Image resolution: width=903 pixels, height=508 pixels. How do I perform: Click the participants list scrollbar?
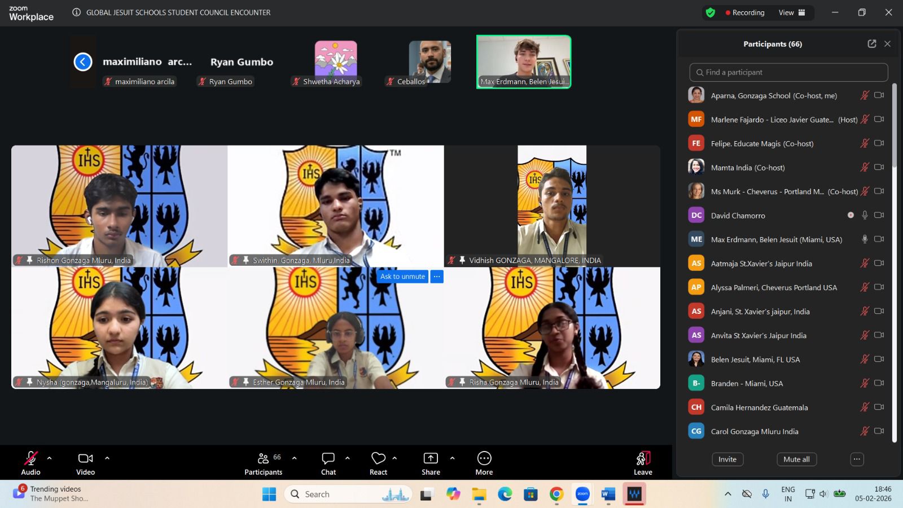tap(894, 125)
